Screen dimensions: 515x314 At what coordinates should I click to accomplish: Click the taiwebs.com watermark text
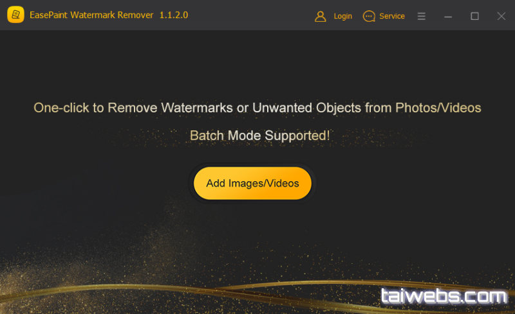tap(444, 296)
